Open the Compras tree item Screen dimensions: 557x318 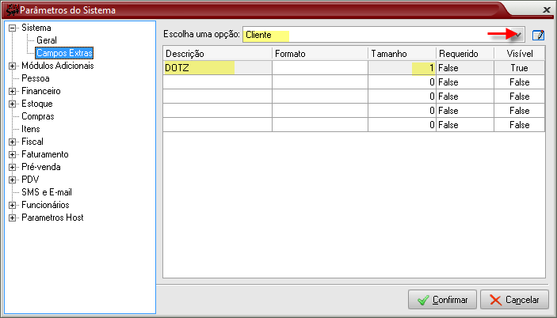point(38,116)
